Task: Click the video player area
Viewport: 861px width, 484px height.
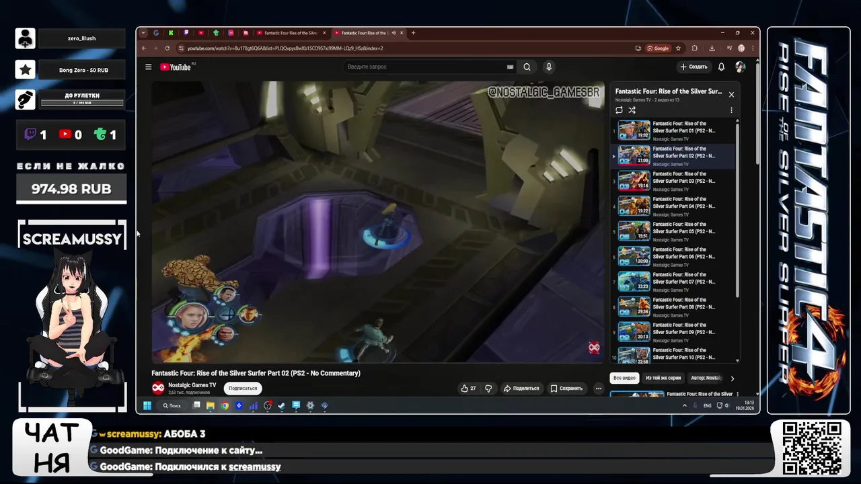Action: tap(378, 222)
